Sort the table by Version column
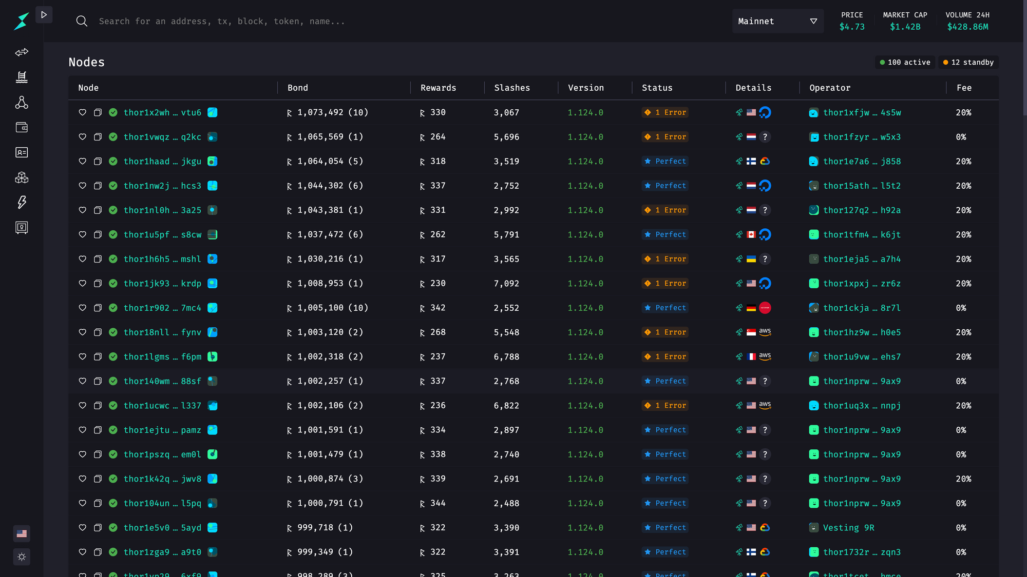This screenshot has height=577, width=1027. 586,88
